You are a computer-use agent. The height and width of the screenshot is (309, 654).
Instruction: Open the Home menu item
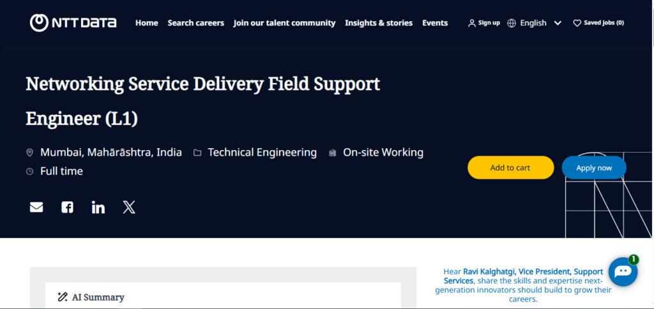(x=146, y=23)
